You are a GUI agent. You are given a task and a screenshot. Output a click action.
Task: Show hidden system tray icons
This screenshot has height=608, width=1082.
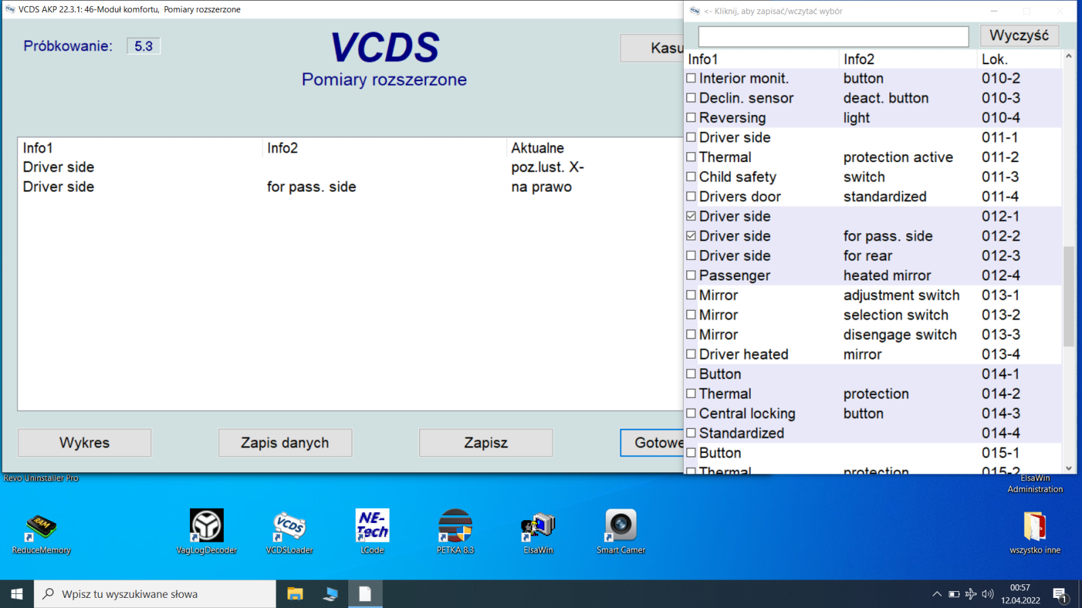pyautogui.click(x=937, y=594)
